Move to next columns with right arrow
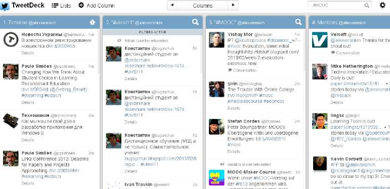Viewport: 390px width, 189px height. pos(233,5)
